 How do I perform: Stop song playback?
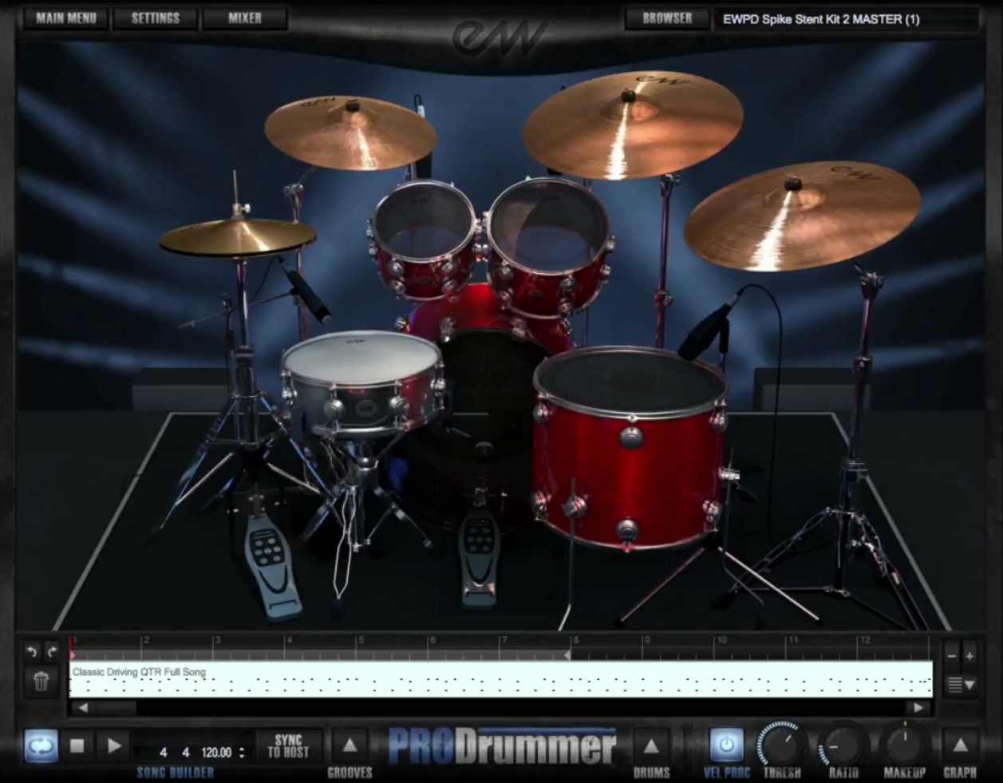(77, 746)
